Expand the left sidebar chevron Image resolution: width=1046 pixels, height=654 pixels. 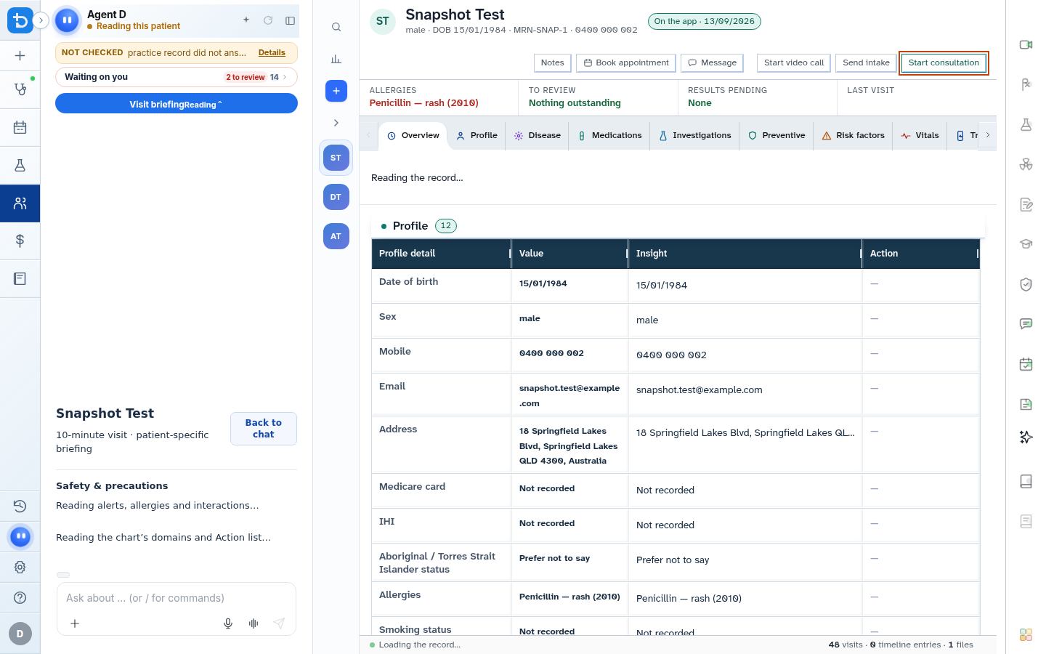coord(41,20)
